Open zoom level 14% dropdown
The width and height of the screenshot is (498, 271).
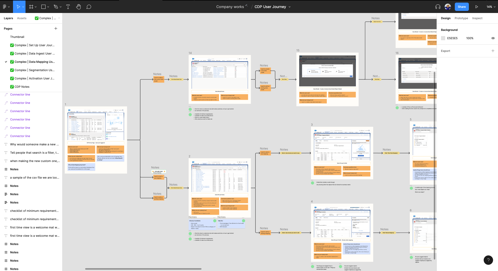(x=491, y=7)
